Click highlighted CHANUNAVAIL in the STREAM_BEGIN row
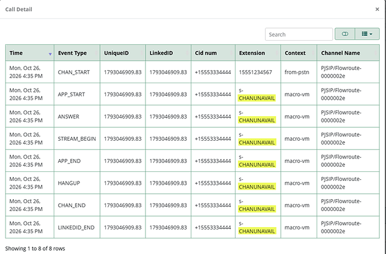This screenshot has height=254, width=386. pyautogui.click(x=257, y=143)
